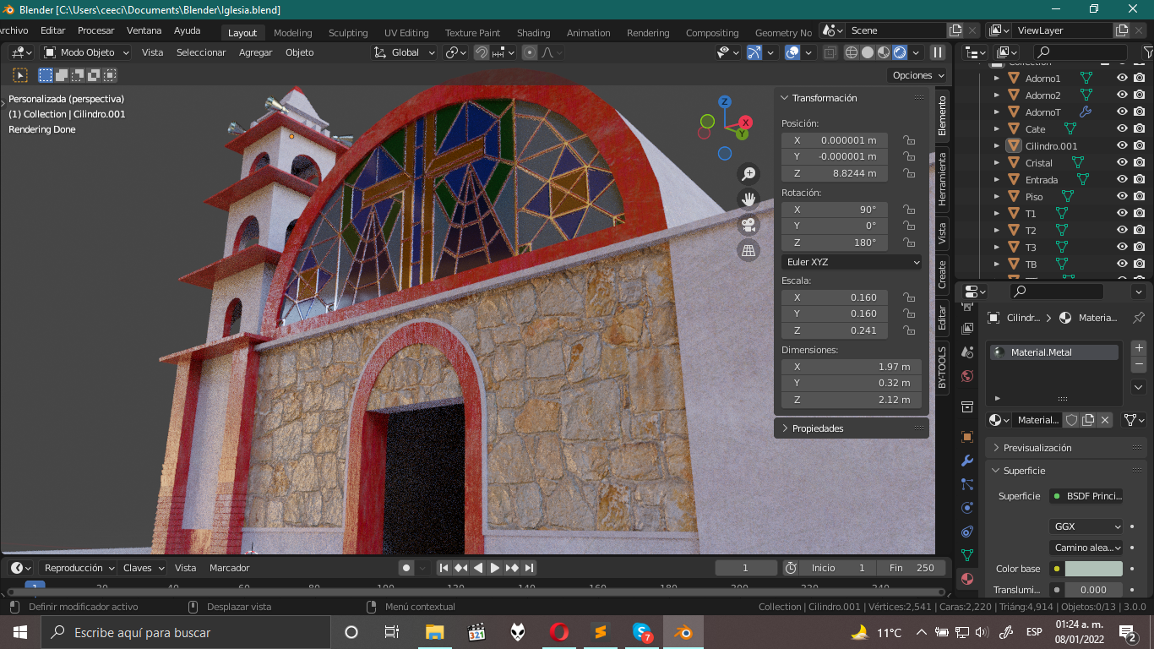
Task: Lock the X position value
Action: 909,140
